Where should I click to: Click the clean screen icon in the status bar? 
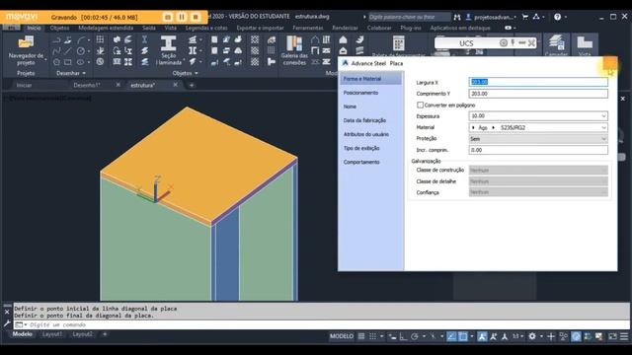[612, 336]
